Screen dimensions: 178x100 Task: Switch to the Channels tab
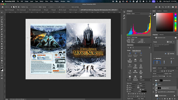point(160,68)
